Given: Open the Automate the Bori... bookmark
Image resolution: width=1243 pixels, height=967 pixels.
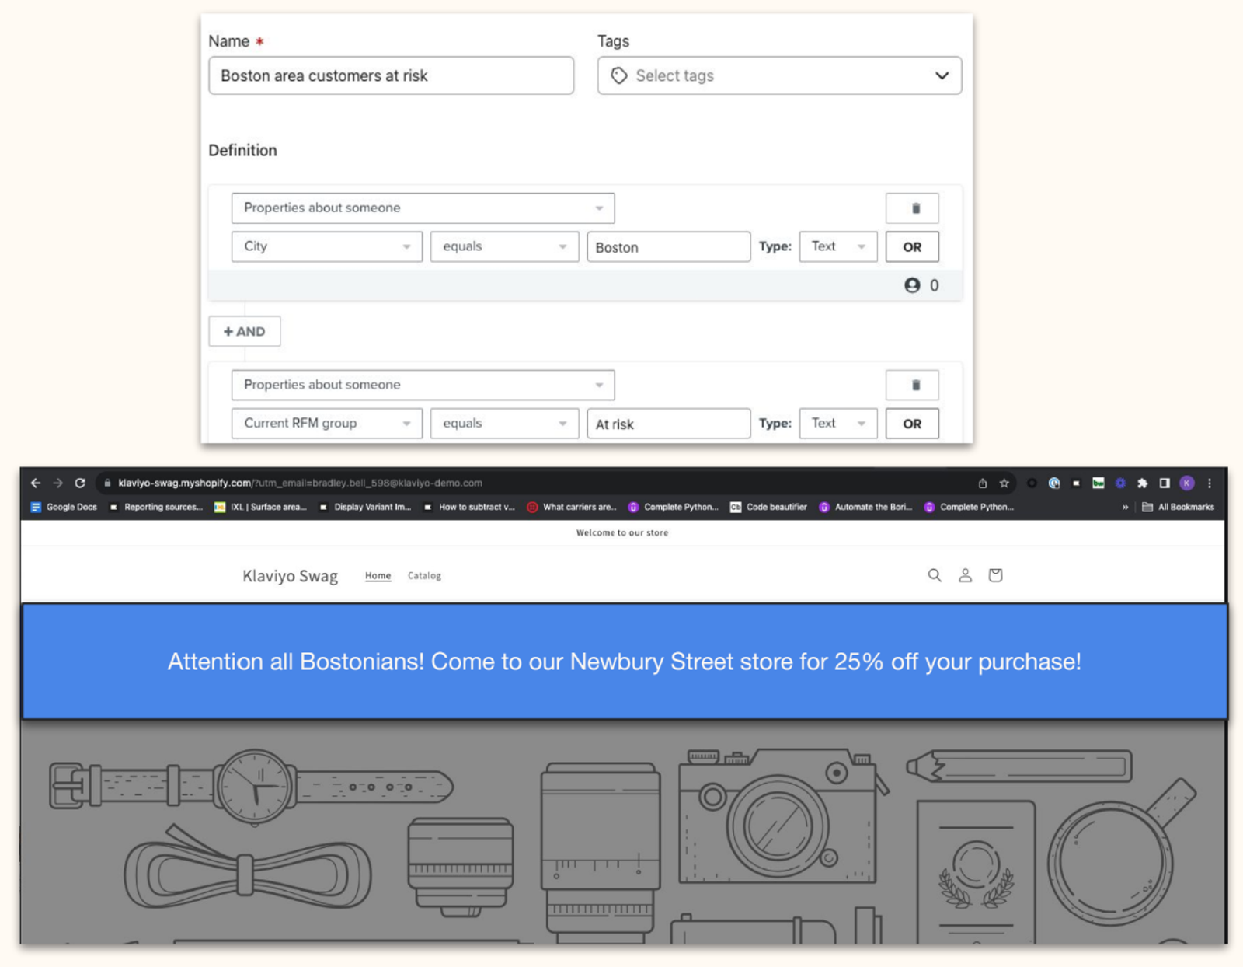Looking at the screenshot, I should pyautogui.click(x=865, y=507).
